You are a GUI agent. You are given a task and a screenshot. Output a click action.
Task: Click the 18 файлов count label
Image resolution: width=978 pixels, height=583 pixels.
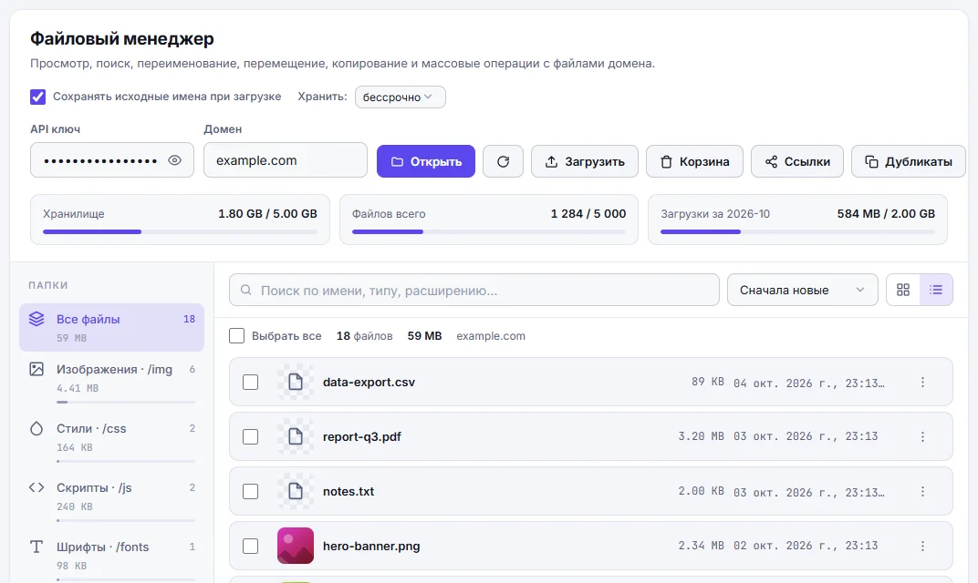(x=364, y=336)
